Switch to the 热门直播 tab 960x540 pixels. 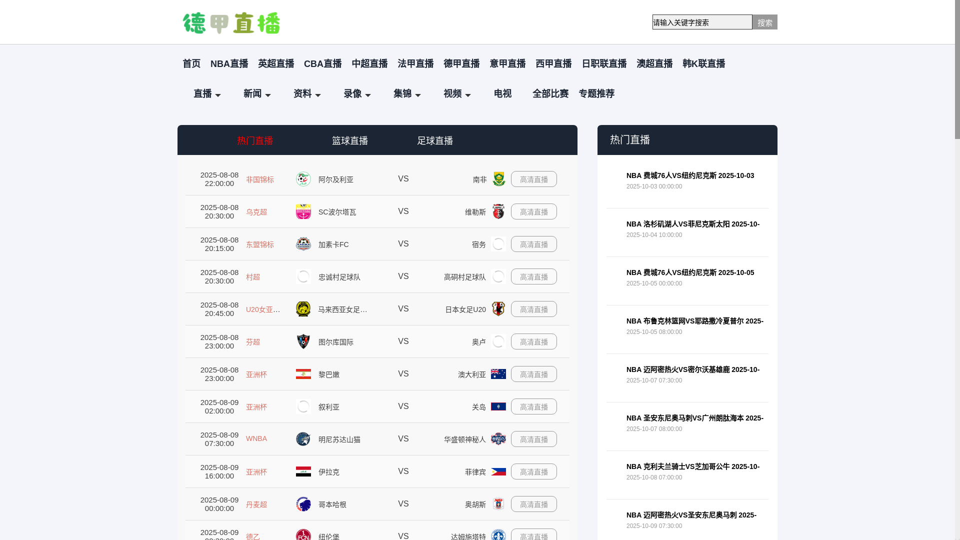(255, 140)
